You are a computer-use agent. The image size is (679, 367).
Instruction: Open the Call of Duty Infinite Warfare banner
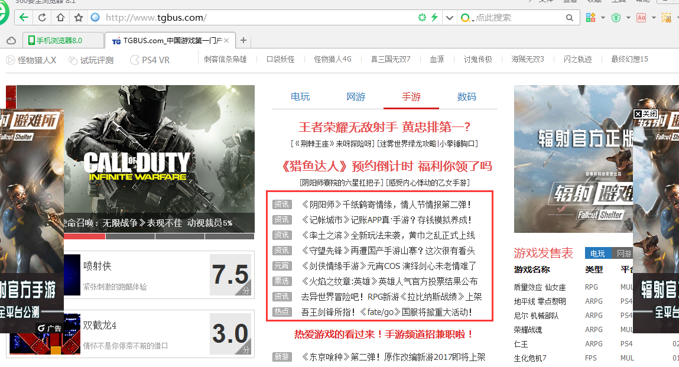tap(159, 158)
